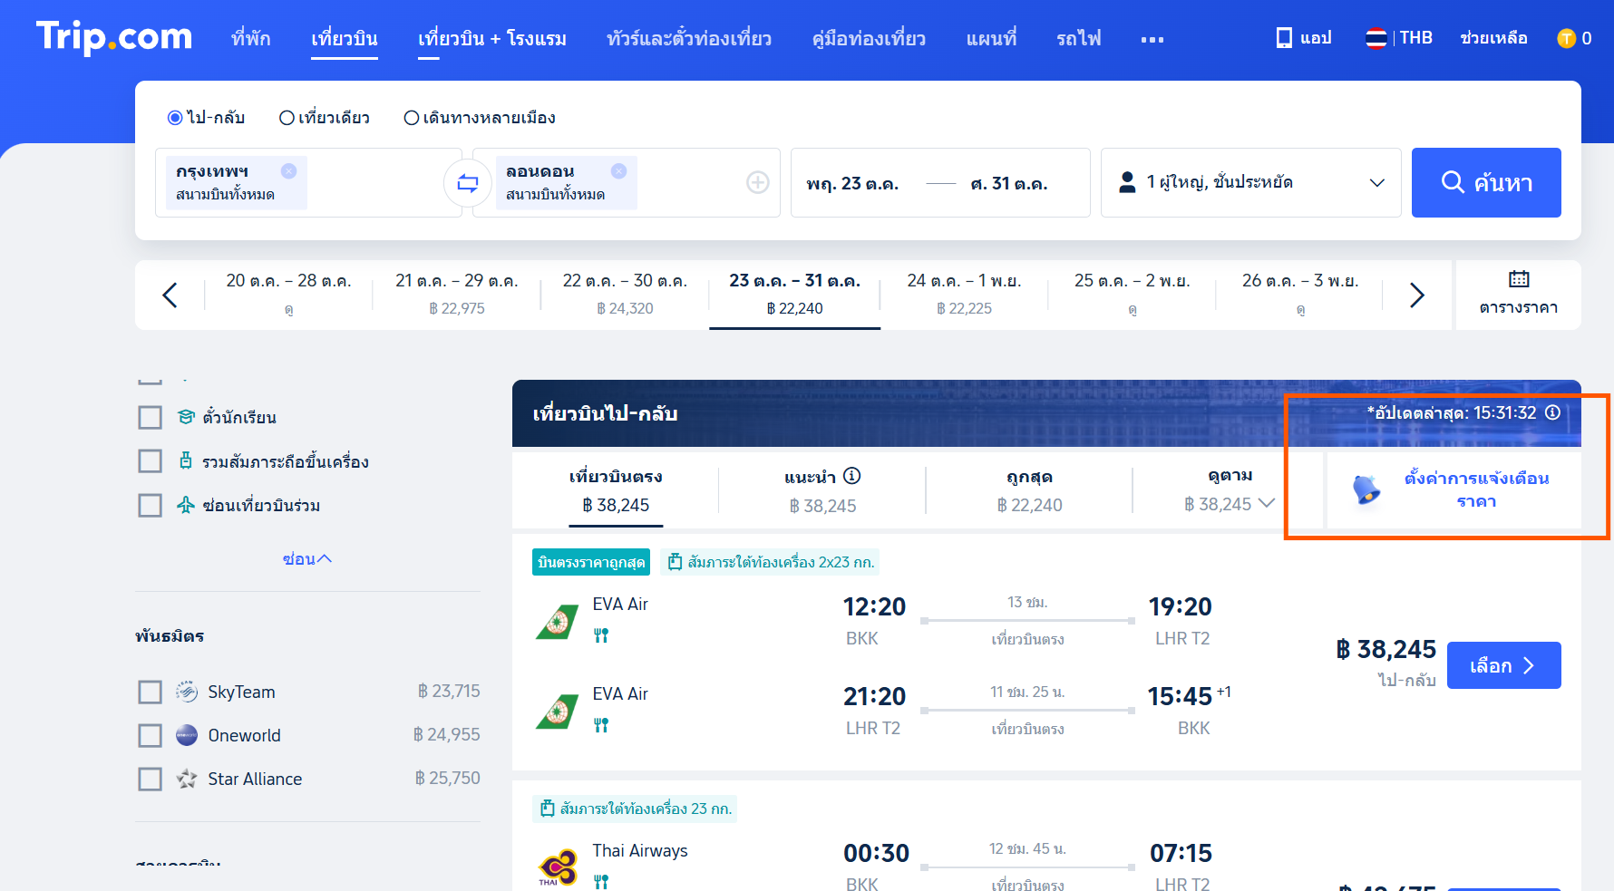Open the THB currency selector

(1415, 38)
